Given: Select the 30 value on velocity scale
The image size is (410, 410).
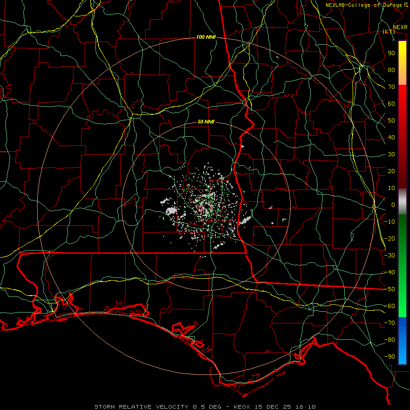Looking at the screenshot, I should (391, 154).
